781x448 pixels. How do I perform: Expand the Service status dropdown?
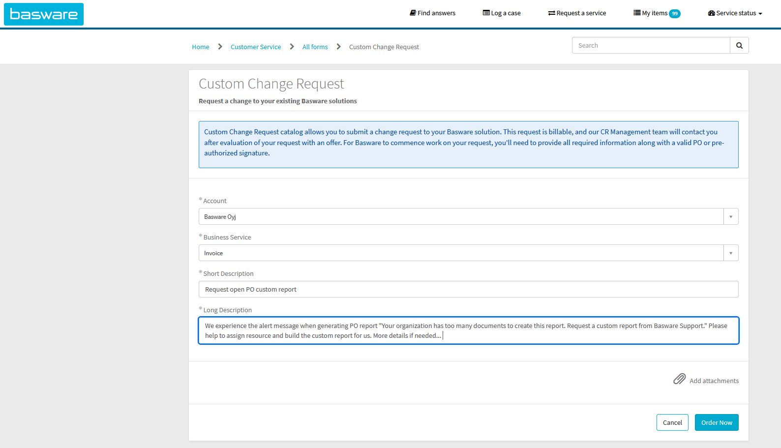(735, 13)
